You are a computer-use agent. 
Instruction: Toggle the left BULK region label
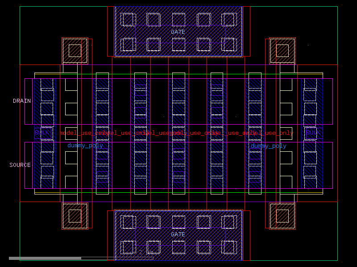42,132
